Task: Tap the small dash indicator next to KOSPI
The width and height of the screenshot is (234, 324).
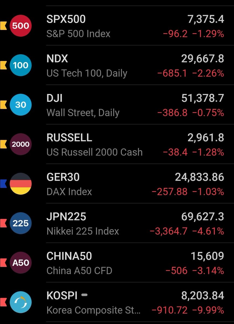Action: (x=84, y=295)
